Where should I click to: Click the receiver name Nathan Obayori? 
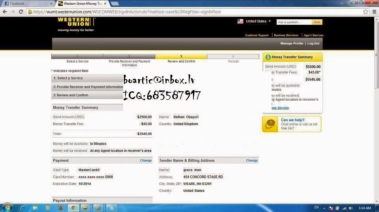(x=186, y=117)
